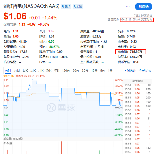
Task: Select the 季K chart tab
Action: click(49, 70)
